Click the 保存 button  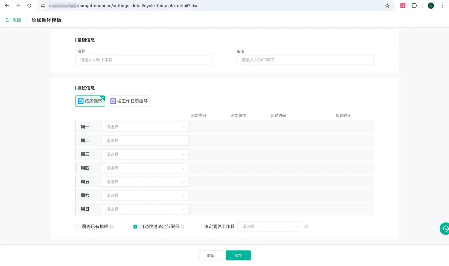(x=238, y=256)
